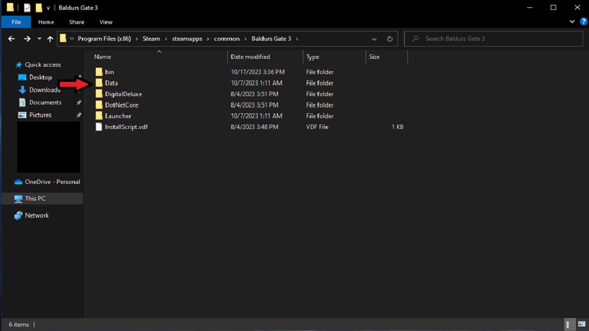Open the Share ribbon tab
The width and height of the screenshot is (589, 331).
point(77,22)
